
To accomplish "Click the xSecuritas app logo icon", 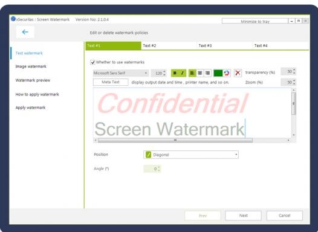I will click(13, 19).
